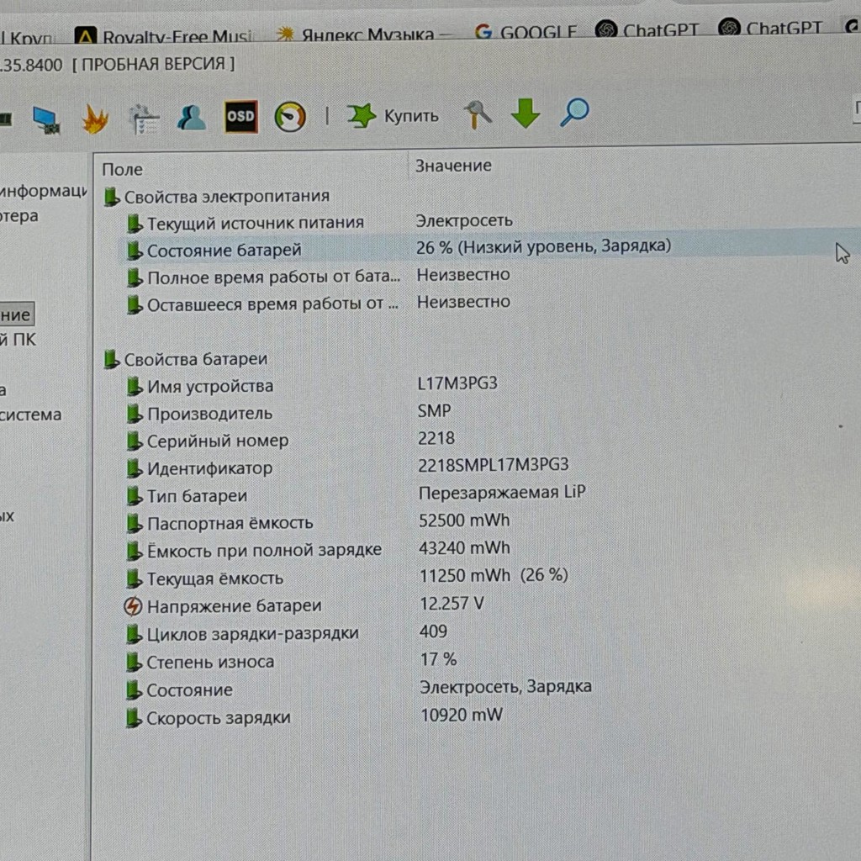The height and width of the screenshot is (861, 861).
Task: Select the highlighted sidebar item ending in 'ние'
Action: (x=17, y=314)
